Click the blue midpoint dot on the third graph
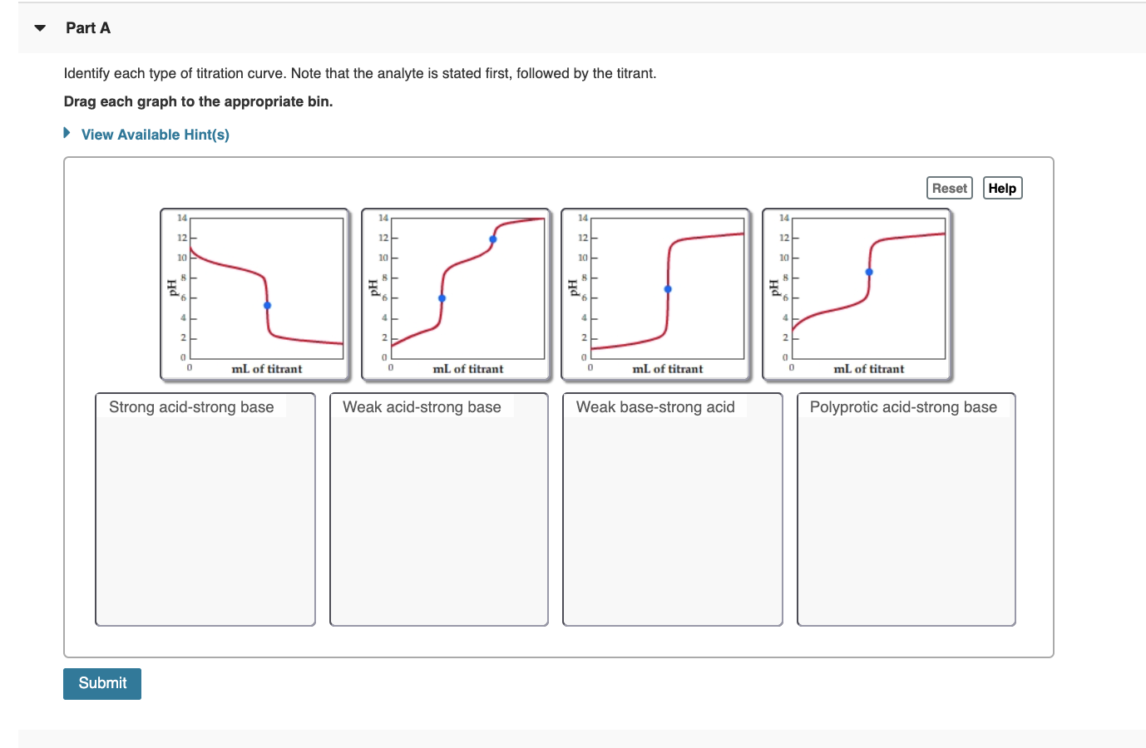 click(667, 289)
